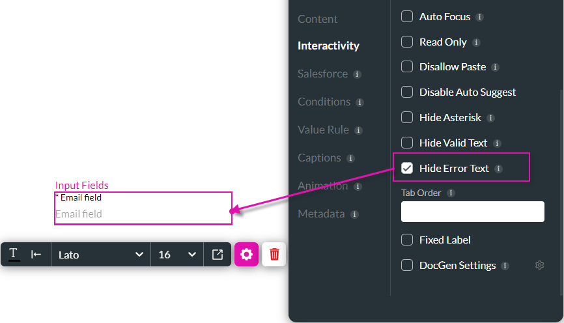The image size is (564, 323).
Task: Open the Lato font dropdown
Action: coord(101,255)
